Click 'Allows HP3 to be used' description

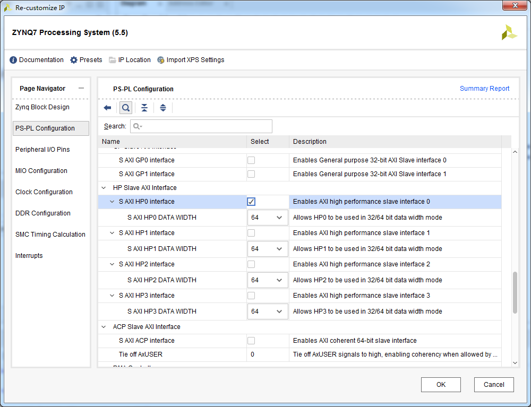pos(367,311)
